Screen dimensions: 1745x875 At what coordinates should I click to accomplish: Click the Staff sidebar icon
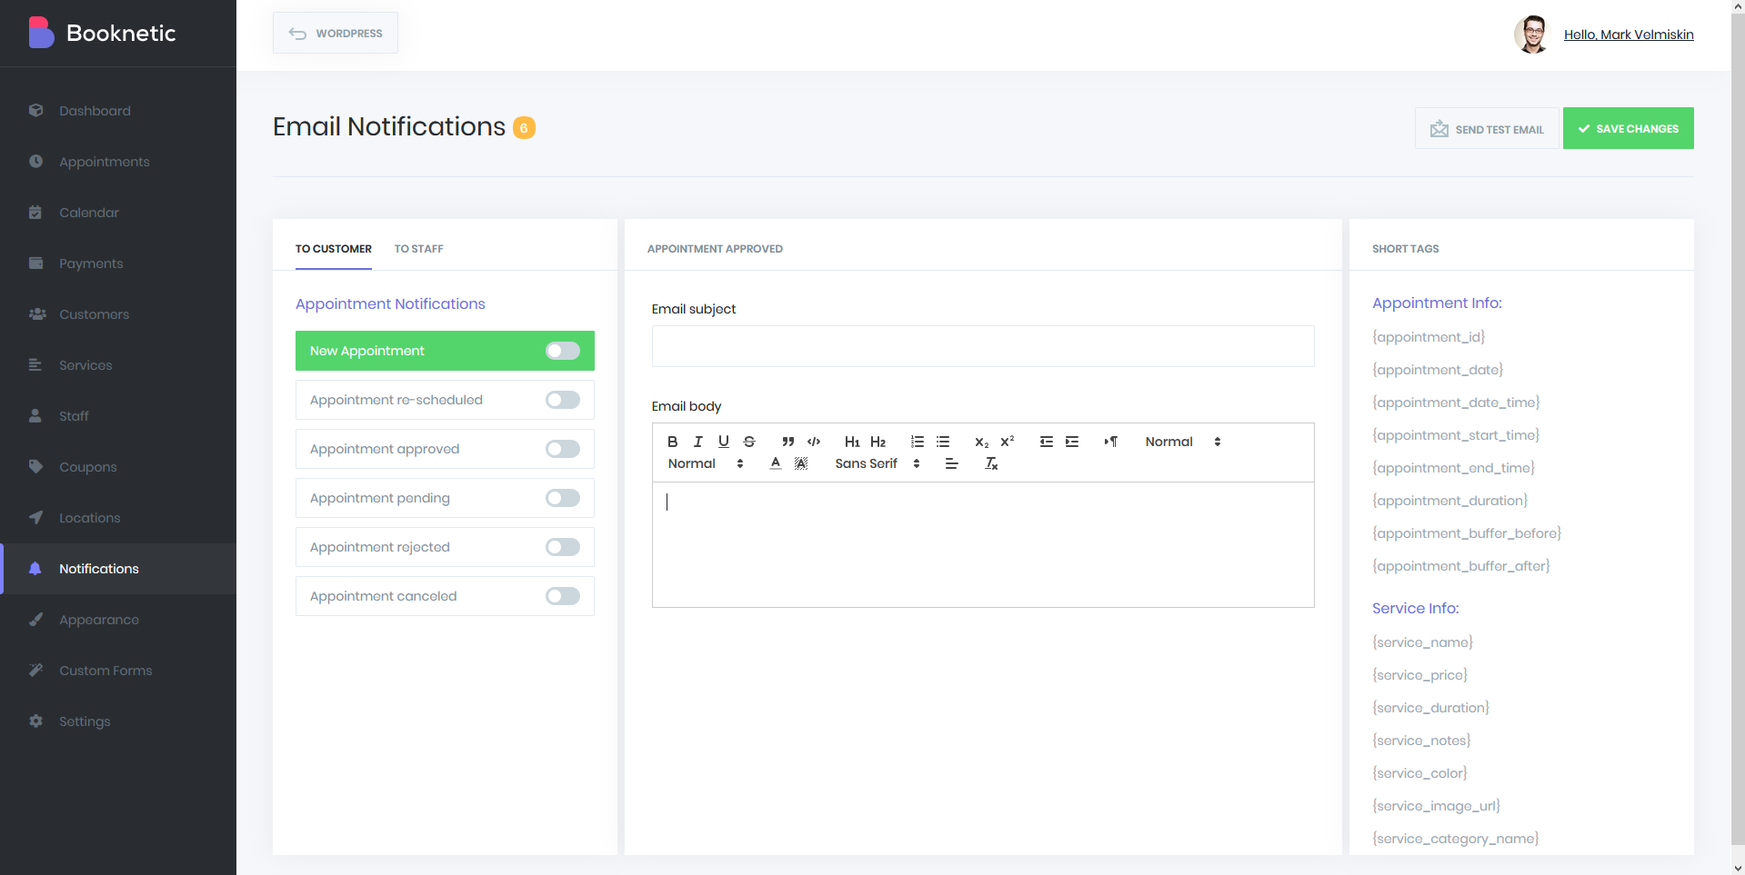(x=35, y=416)
